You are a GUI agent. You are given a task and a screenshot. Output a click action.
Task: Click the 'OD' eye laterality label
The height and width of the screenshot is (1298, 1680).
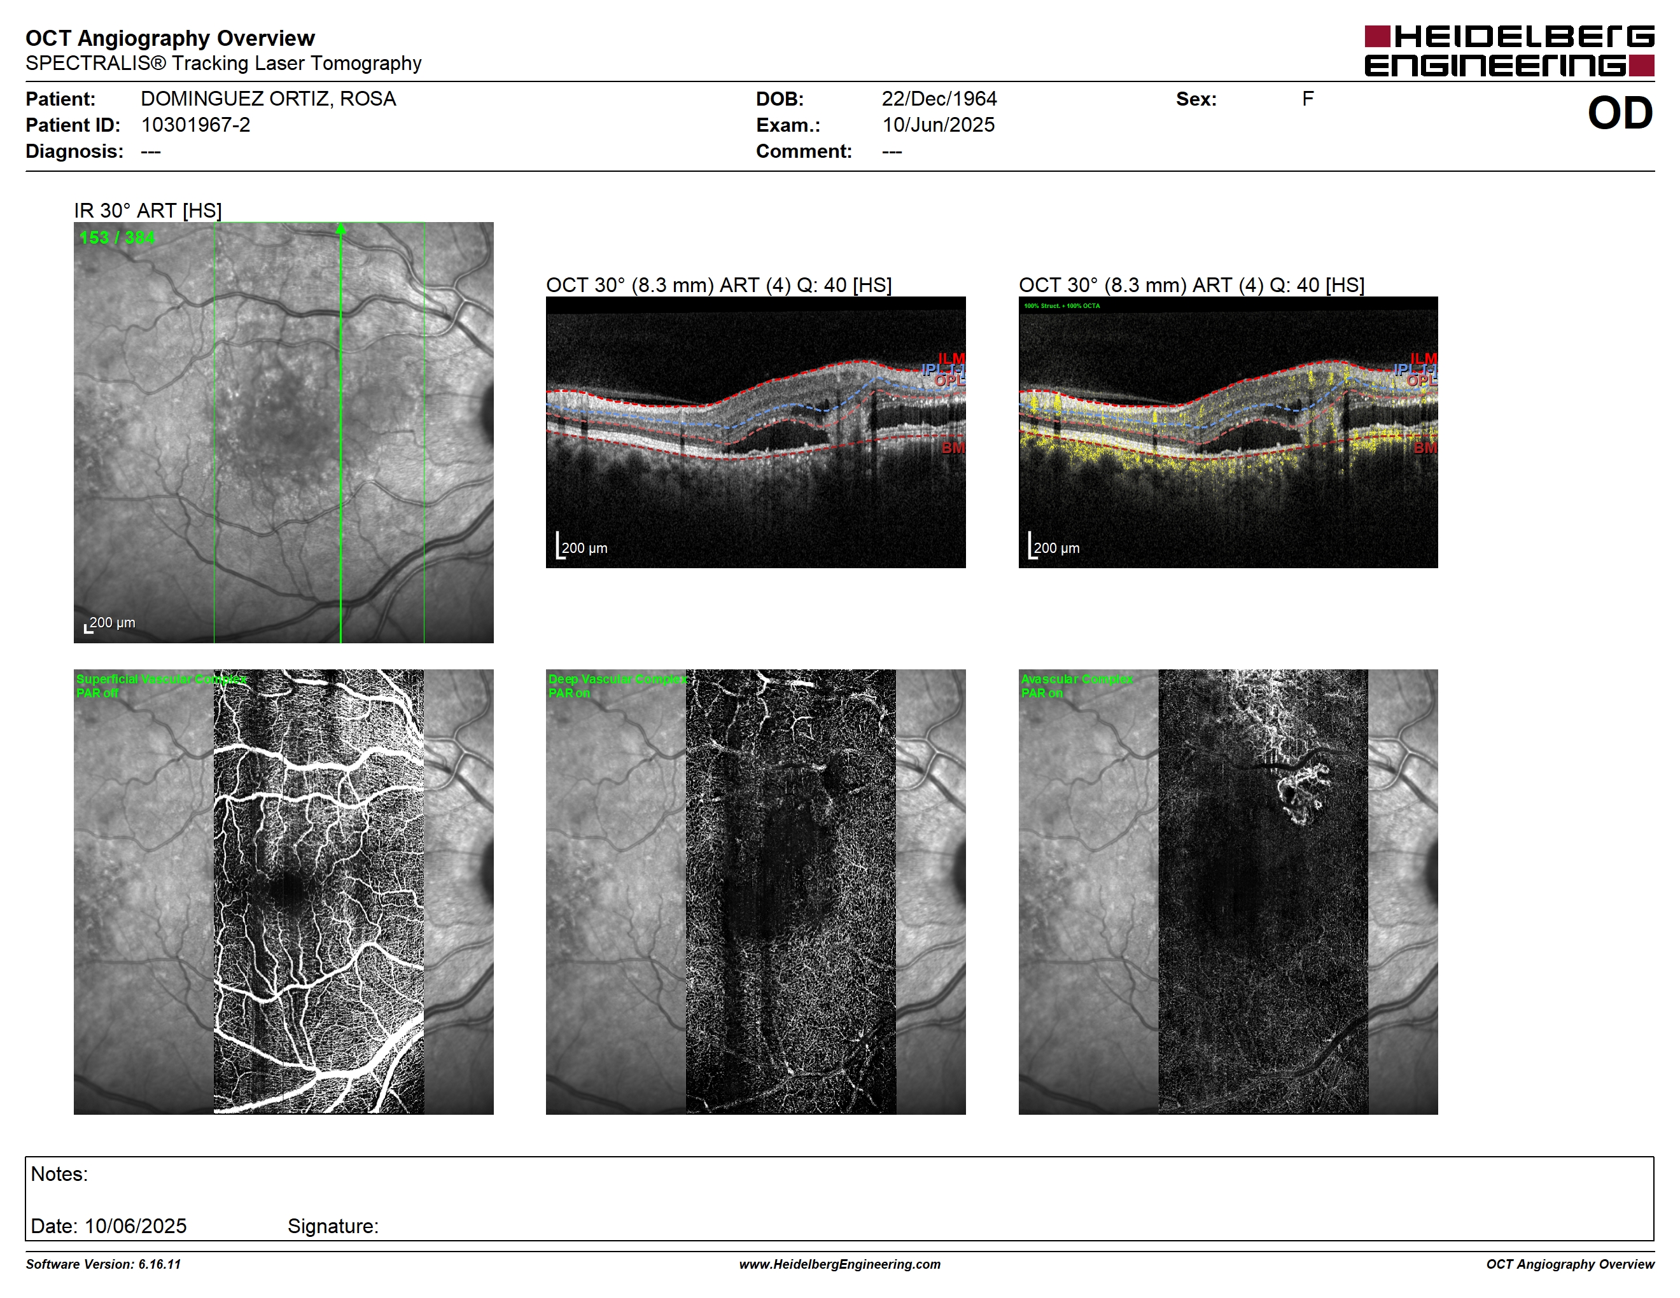1620,113
